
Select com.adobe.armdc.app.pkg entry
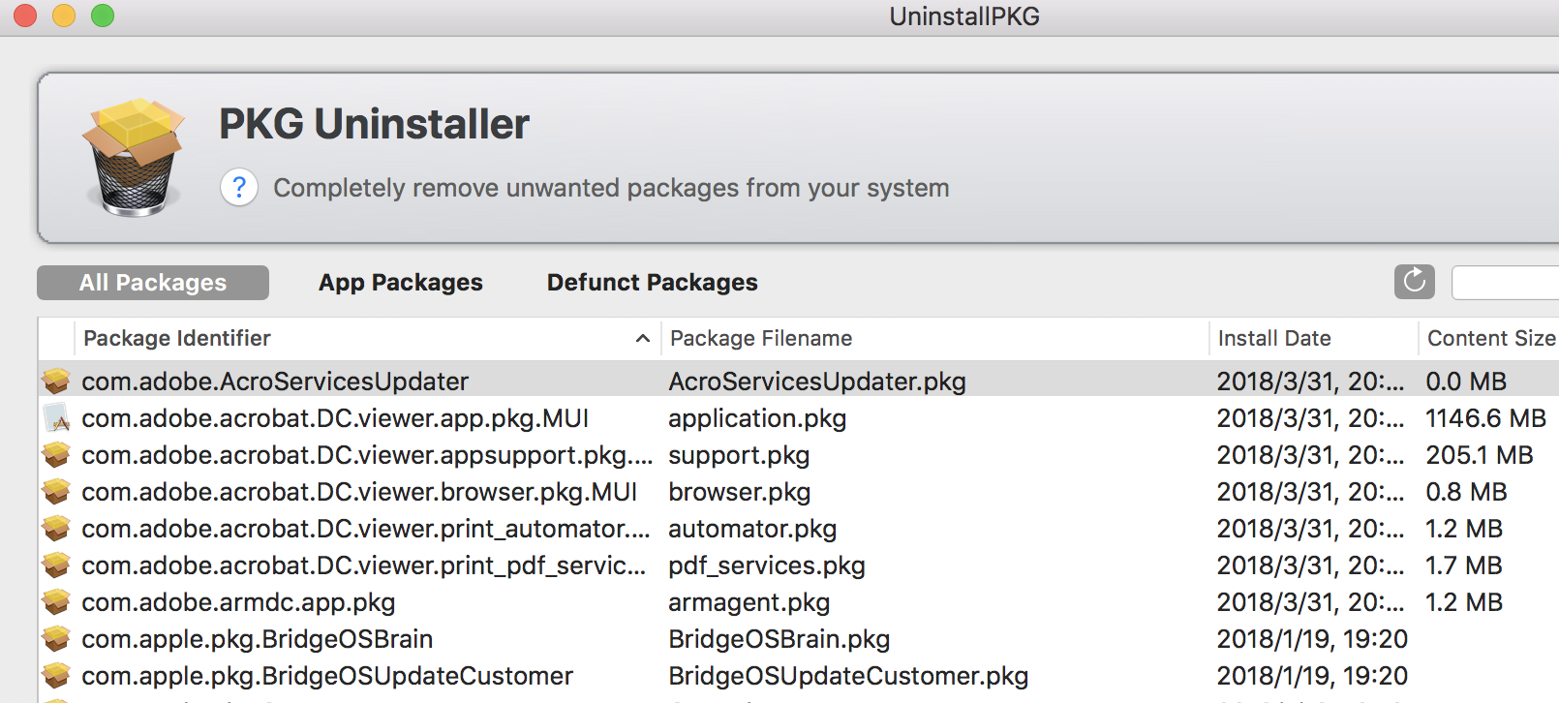tap(238, 602)
